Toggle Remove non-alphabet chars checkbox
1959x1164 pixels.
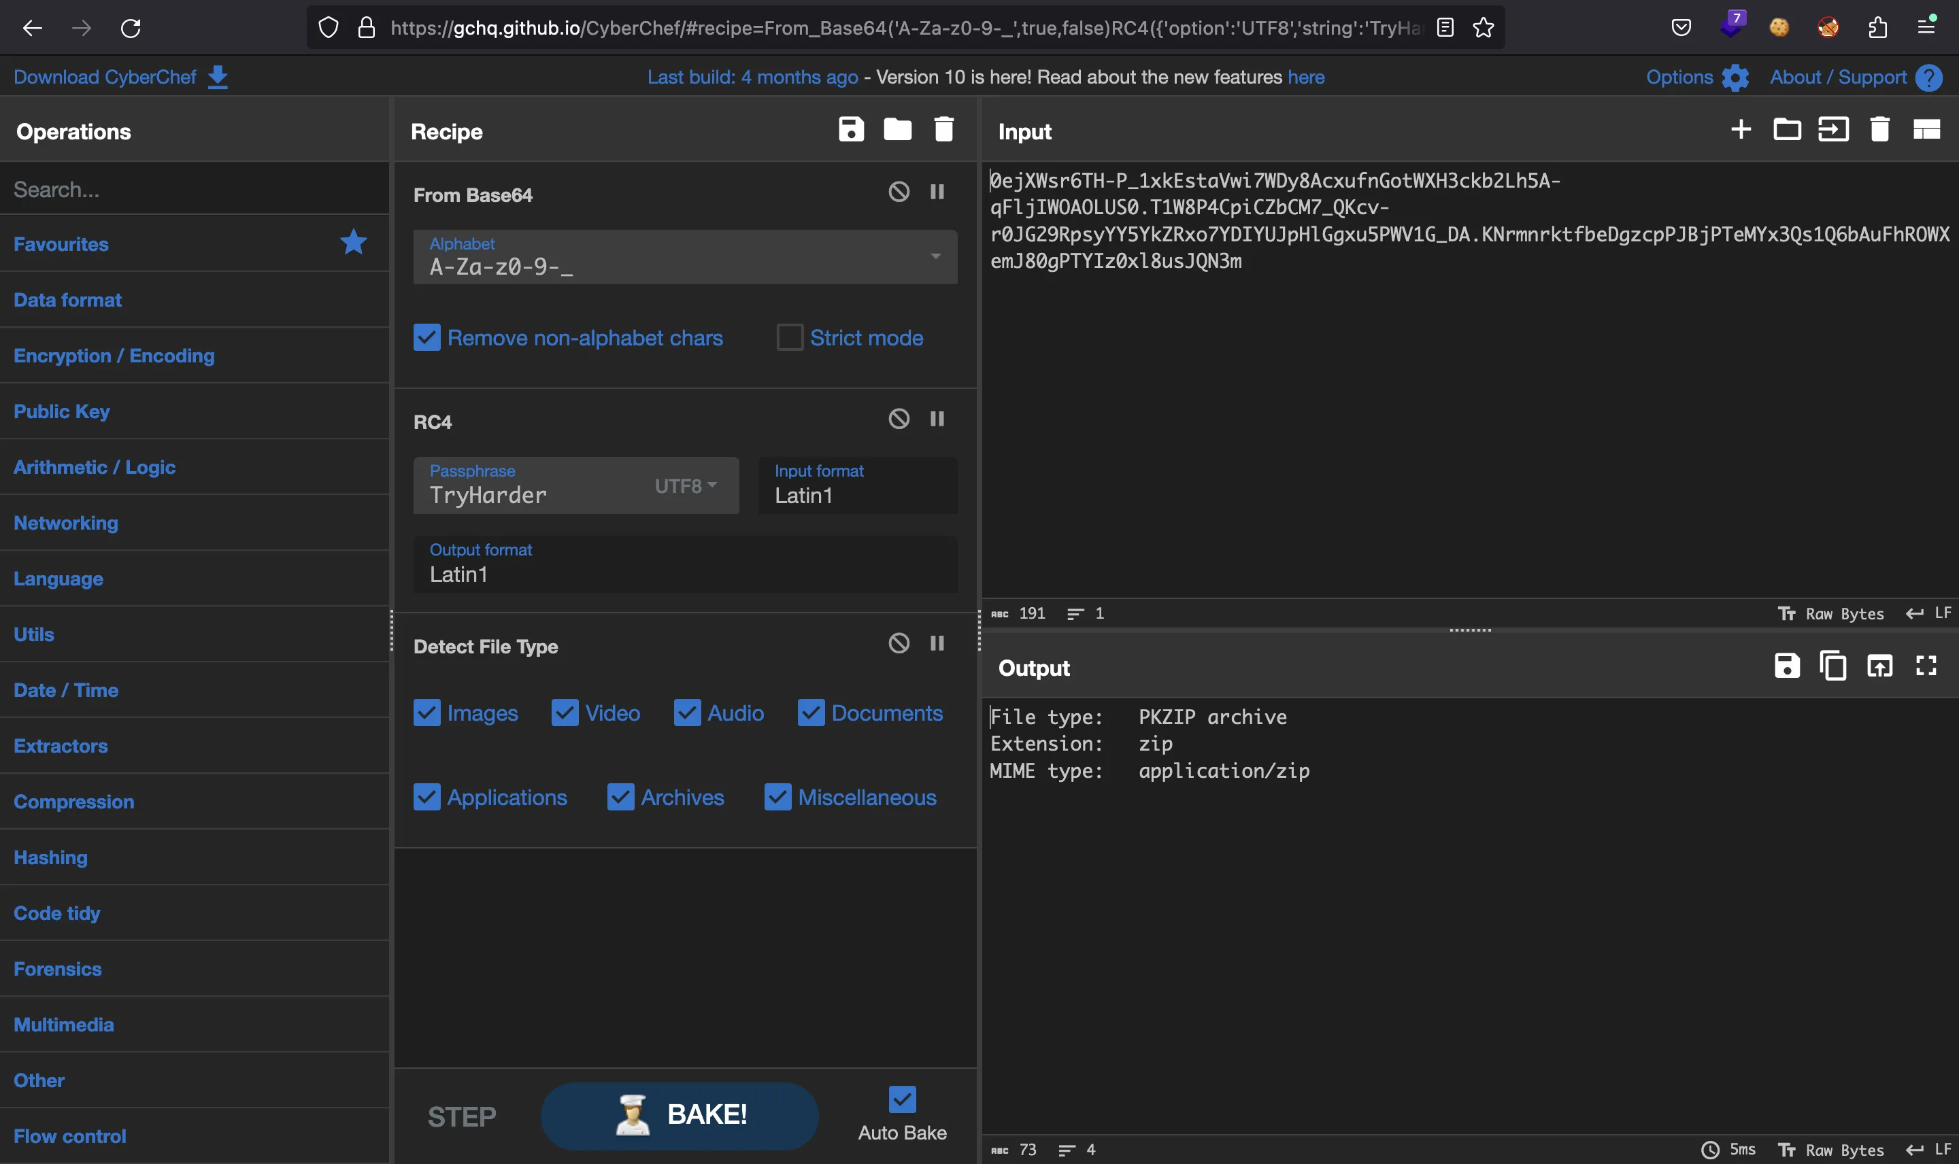click(x=426, y=338)
